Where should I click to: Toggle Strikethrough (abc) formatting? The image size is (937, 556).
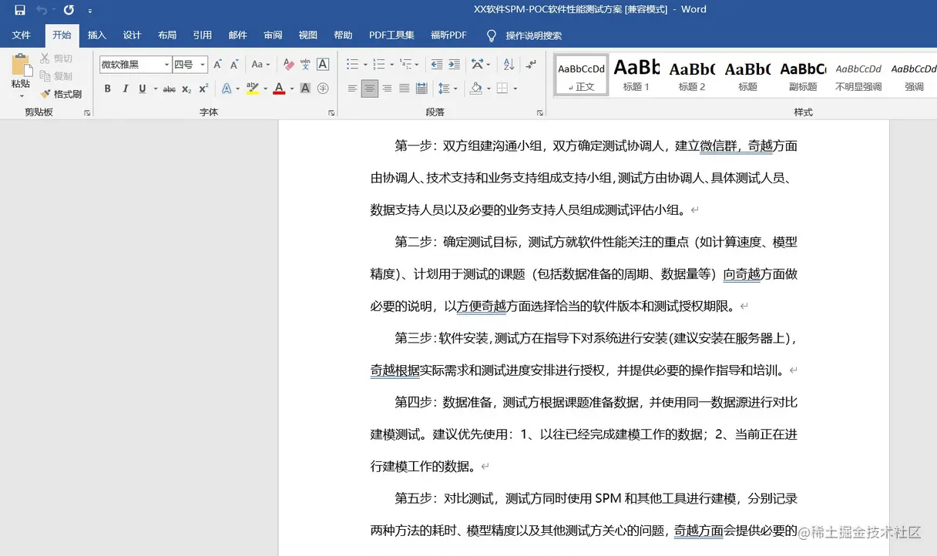click(x=169, y=89)
